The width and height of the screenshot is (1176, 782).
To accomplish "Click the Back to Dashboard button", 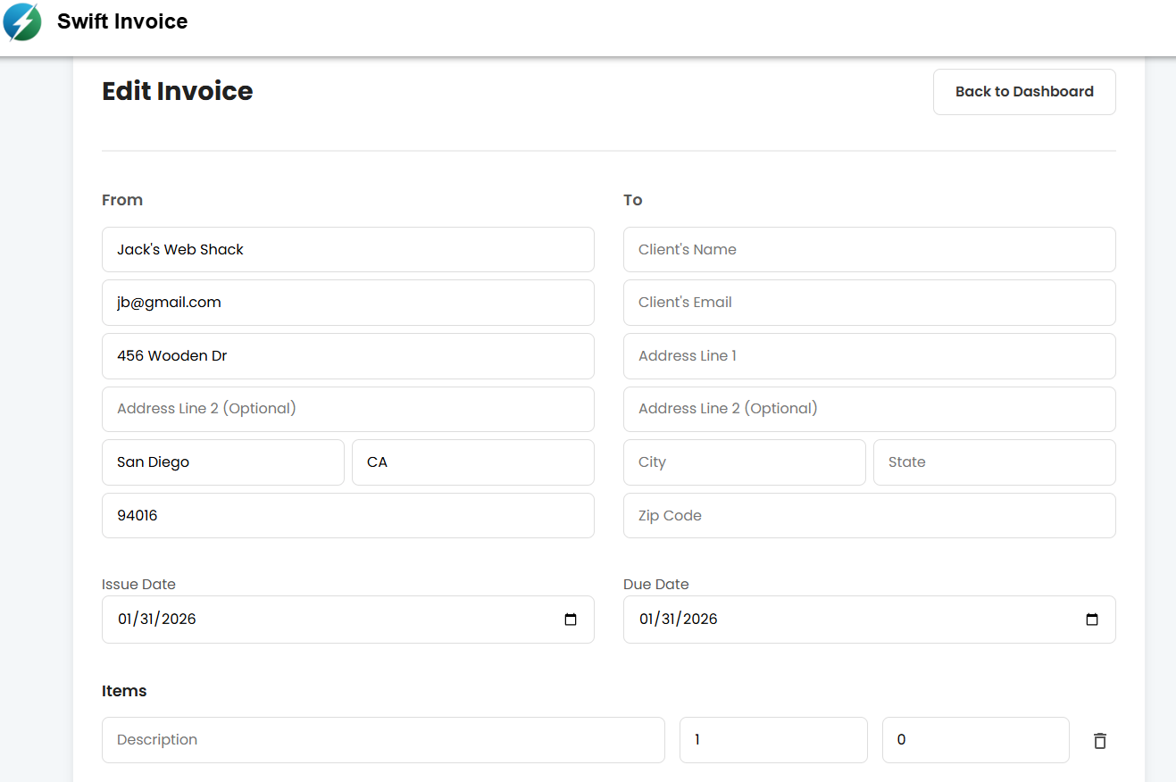I will (1023, 91).
